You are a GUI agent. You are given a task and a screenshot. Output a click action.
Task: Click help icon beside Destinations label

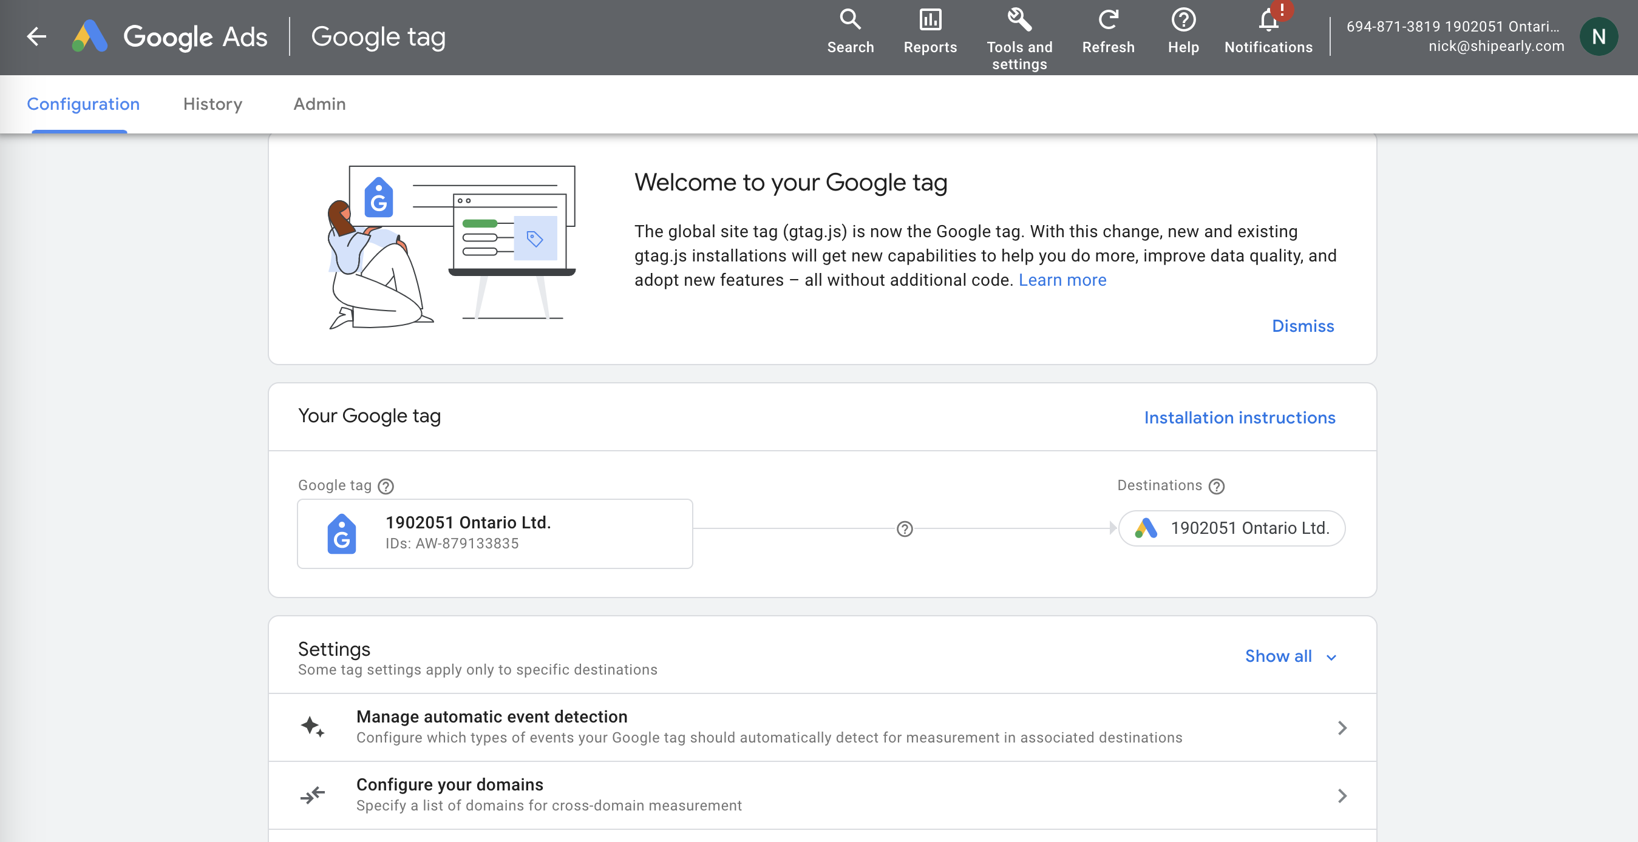pos(1217,486)
